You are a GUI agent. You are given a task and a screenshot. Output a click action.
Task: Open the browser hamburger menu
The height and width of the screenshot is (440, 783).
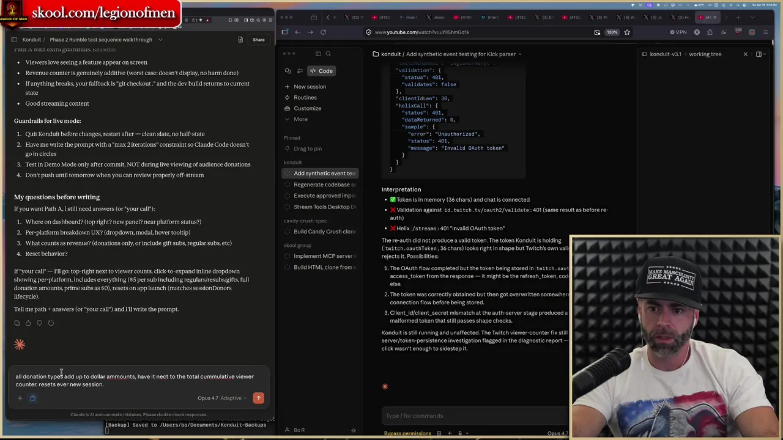pyautogui.click(x=765, y=32)
